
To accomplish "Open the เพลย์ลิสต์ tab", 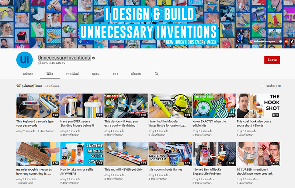I will (72, 74).
